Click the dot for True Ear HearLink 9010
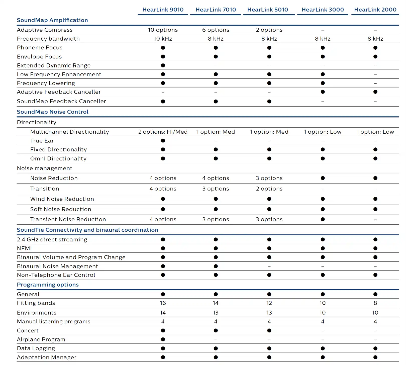This screenshot has height=365, width=406. click(163, 141)
